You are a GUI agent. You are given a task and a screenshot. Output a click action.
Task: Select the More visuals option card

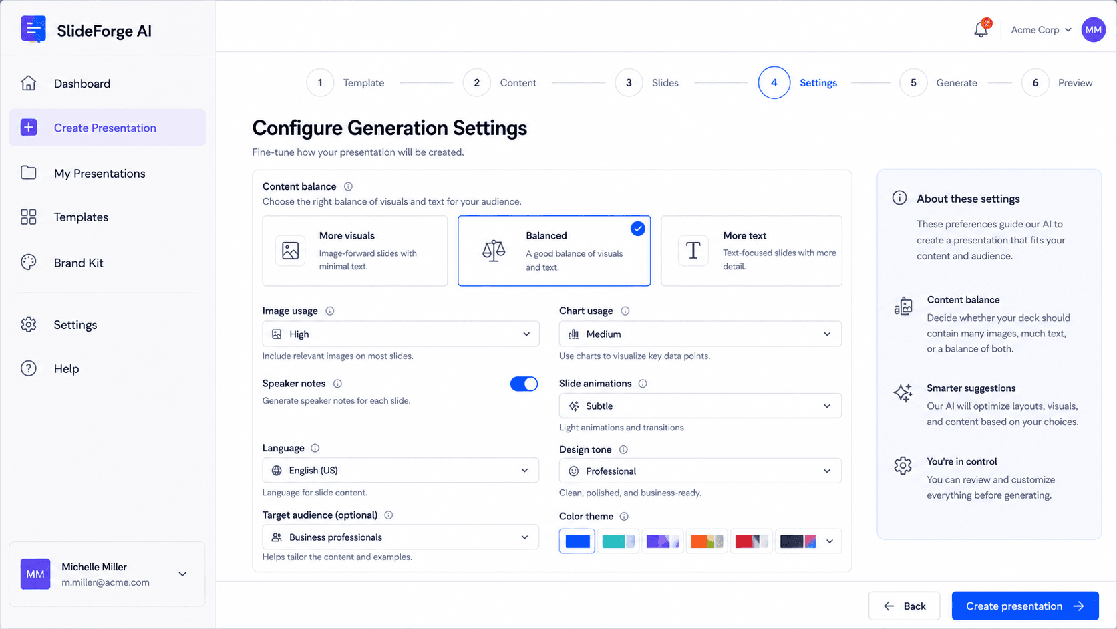tap(355, 251)
